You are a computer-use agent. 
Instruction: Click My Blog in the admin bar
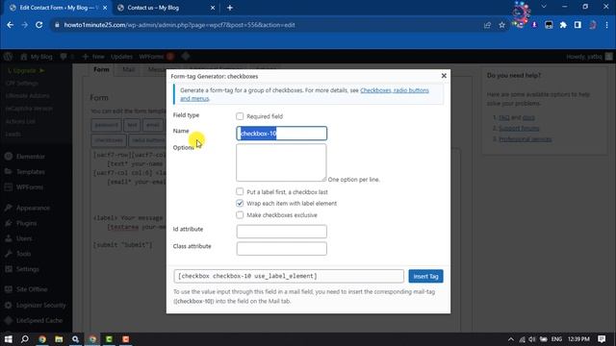(37, 57)
